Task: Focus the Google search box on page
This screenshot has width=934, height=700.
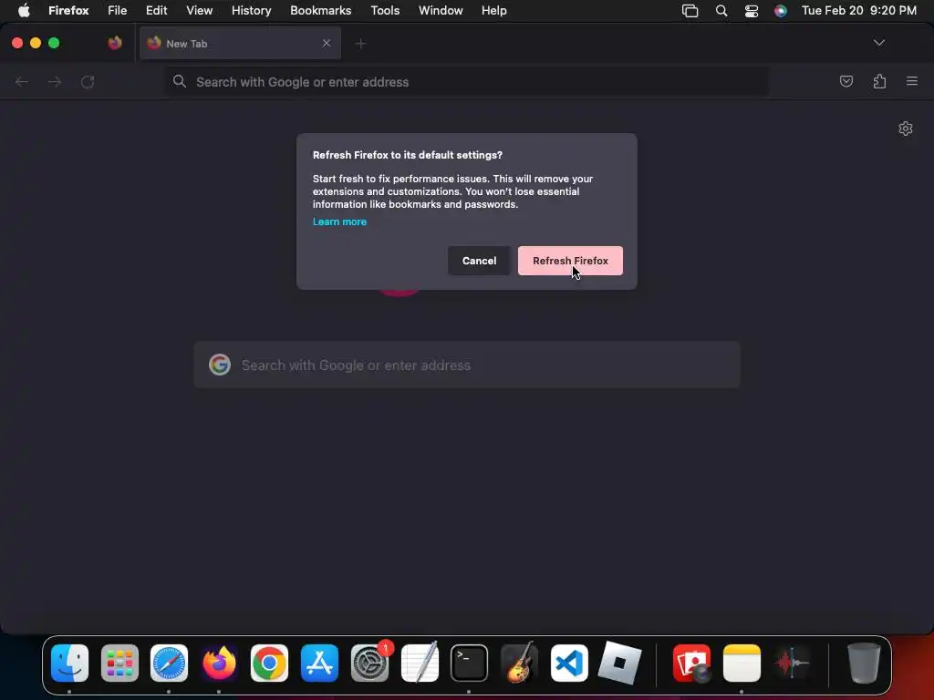Action: click(467, 365)
